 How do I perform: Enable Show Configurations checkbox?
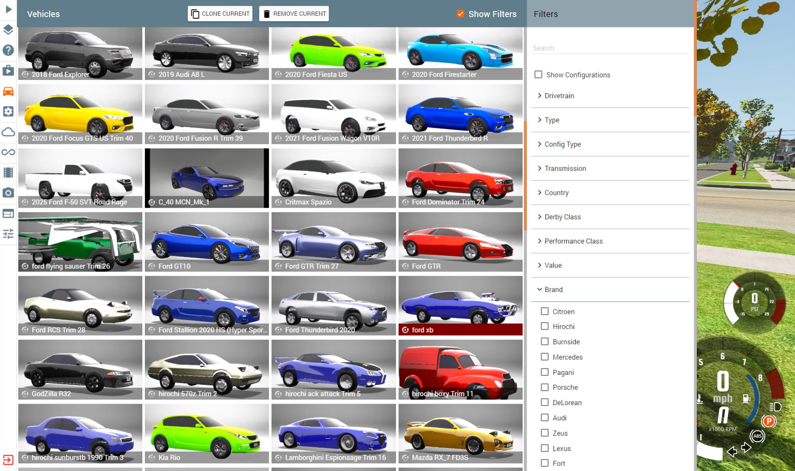click(x=538, y=75)
